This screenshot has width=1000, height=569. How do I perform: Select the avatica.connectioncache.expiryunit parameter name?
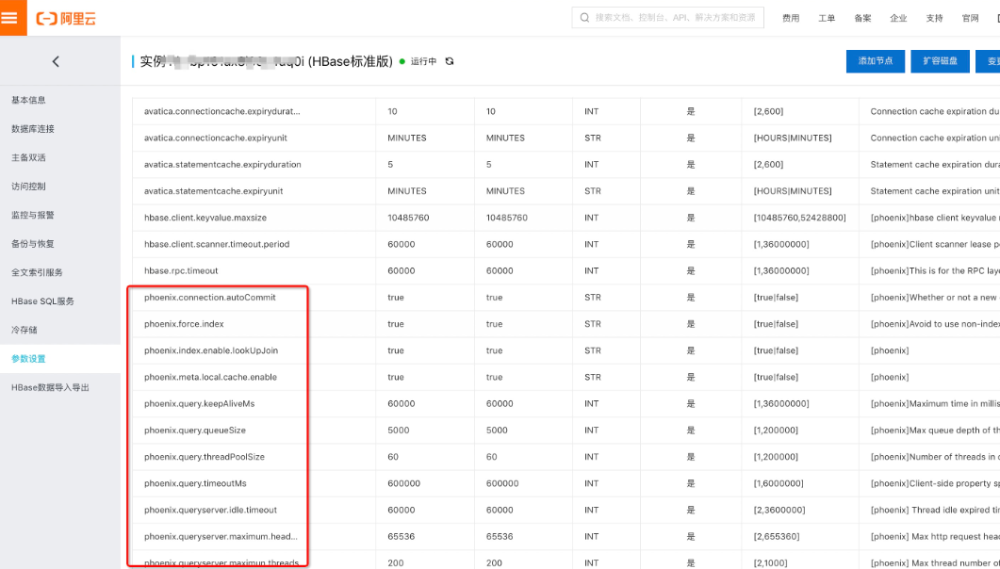click(x=214, y=138)
